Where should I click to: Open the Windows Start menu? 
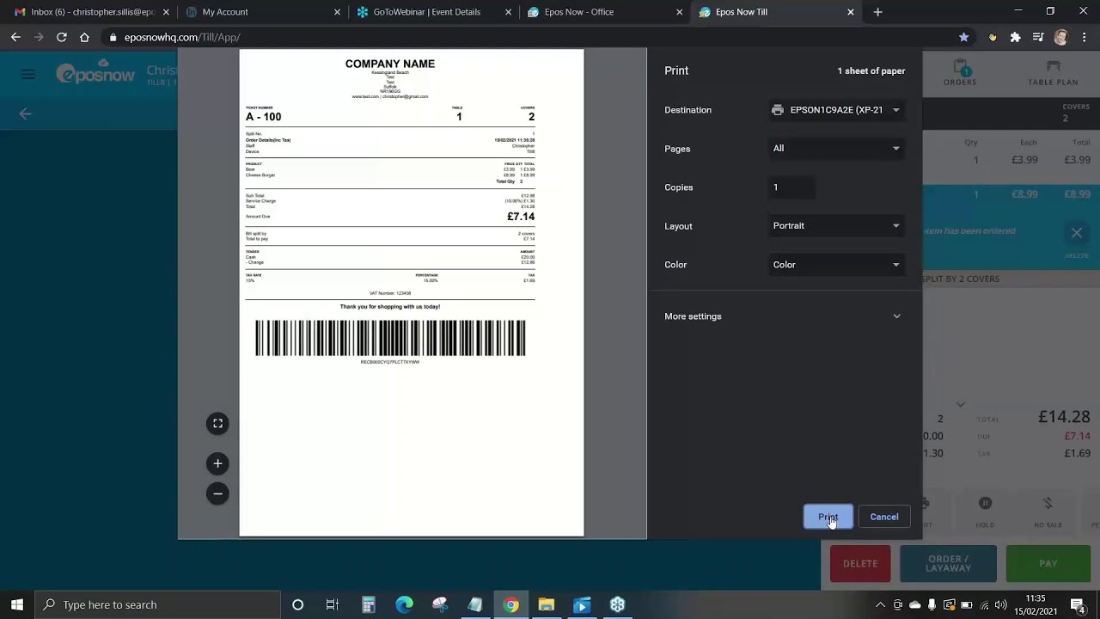pos(17,604)
